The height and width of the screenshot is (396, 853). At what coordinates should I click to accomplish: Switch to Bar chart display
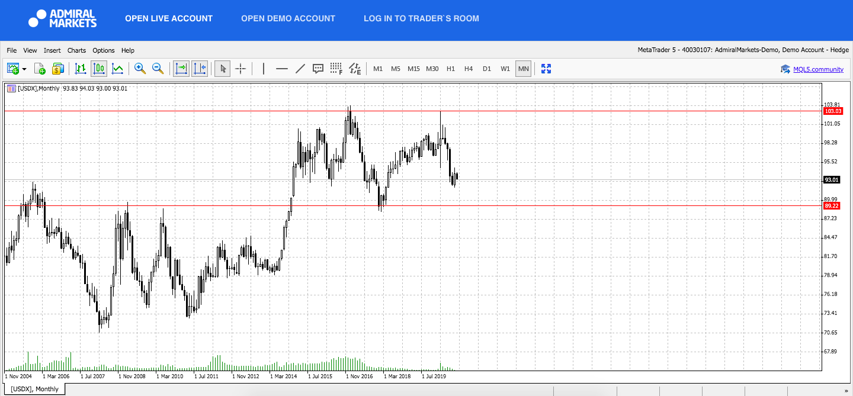(80, 69)
